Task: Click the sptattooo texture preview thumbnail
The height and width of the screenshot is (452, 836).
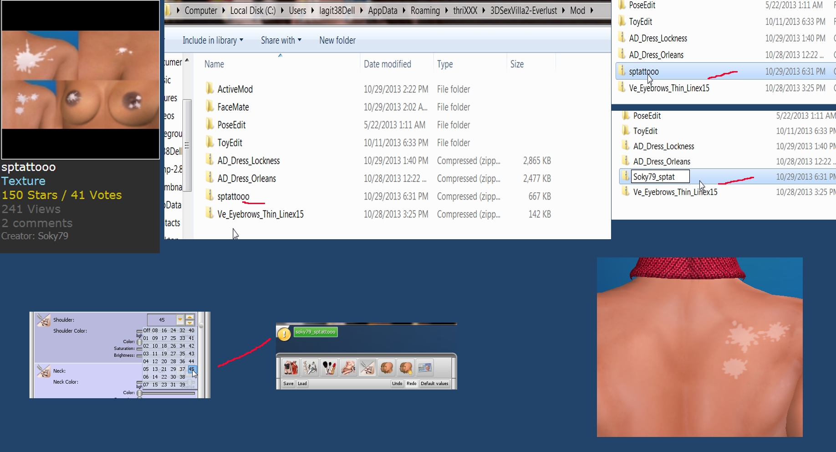Action: tap(80, 79)
